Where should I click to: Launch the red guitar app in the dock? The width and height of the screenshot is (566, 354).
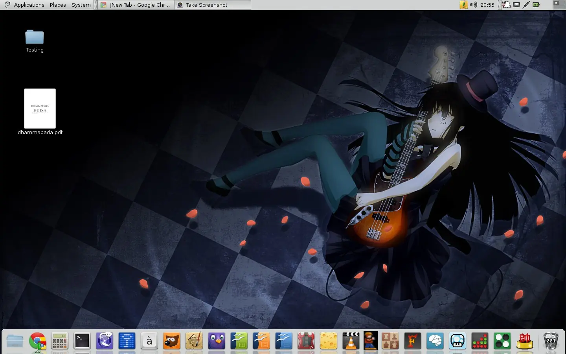306,341
